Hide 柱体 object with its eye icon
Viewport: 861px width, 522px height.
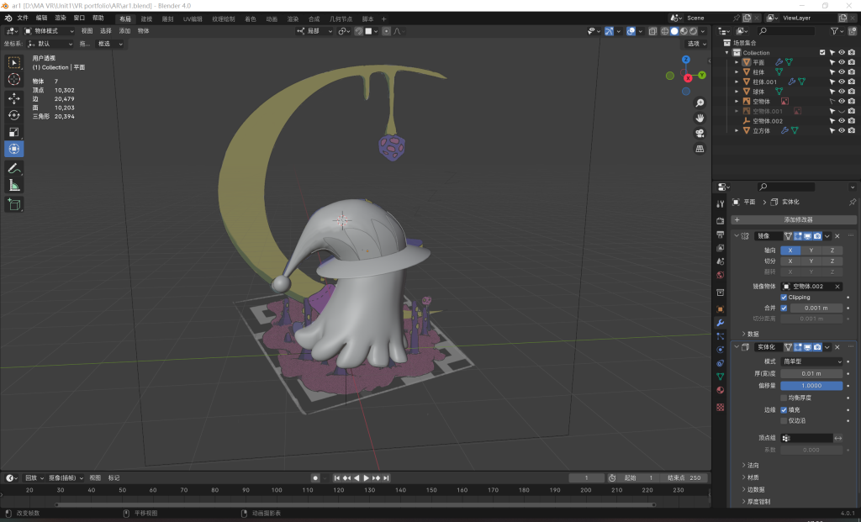pos(841,72)
